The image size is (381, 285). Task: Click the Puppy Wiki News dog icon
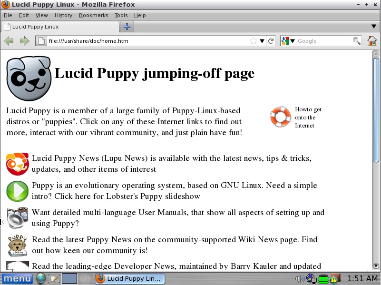point(17,246)
